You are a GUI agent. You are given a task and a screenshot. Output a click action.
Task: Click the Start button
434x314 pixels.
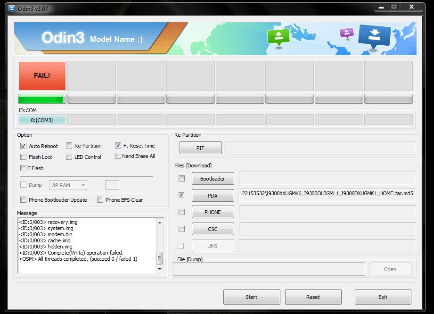(x=252, y=297)
